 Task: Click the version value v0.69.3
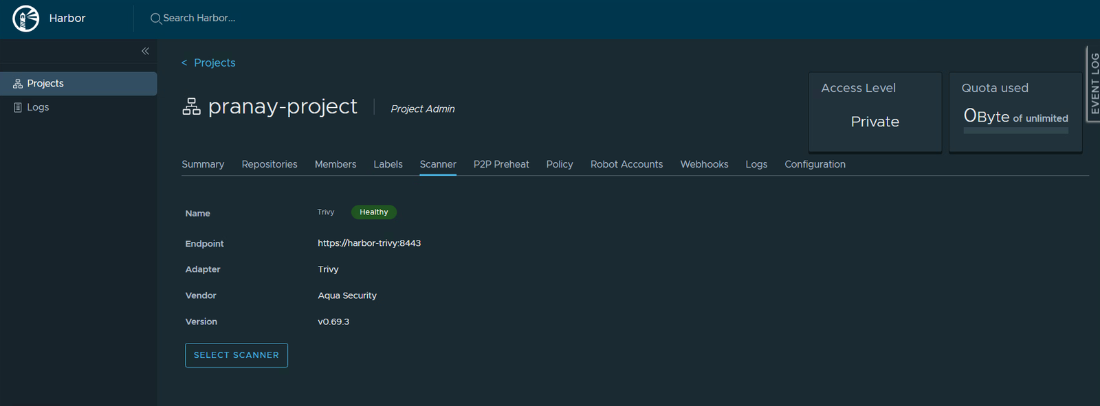[x=333, y=322]
